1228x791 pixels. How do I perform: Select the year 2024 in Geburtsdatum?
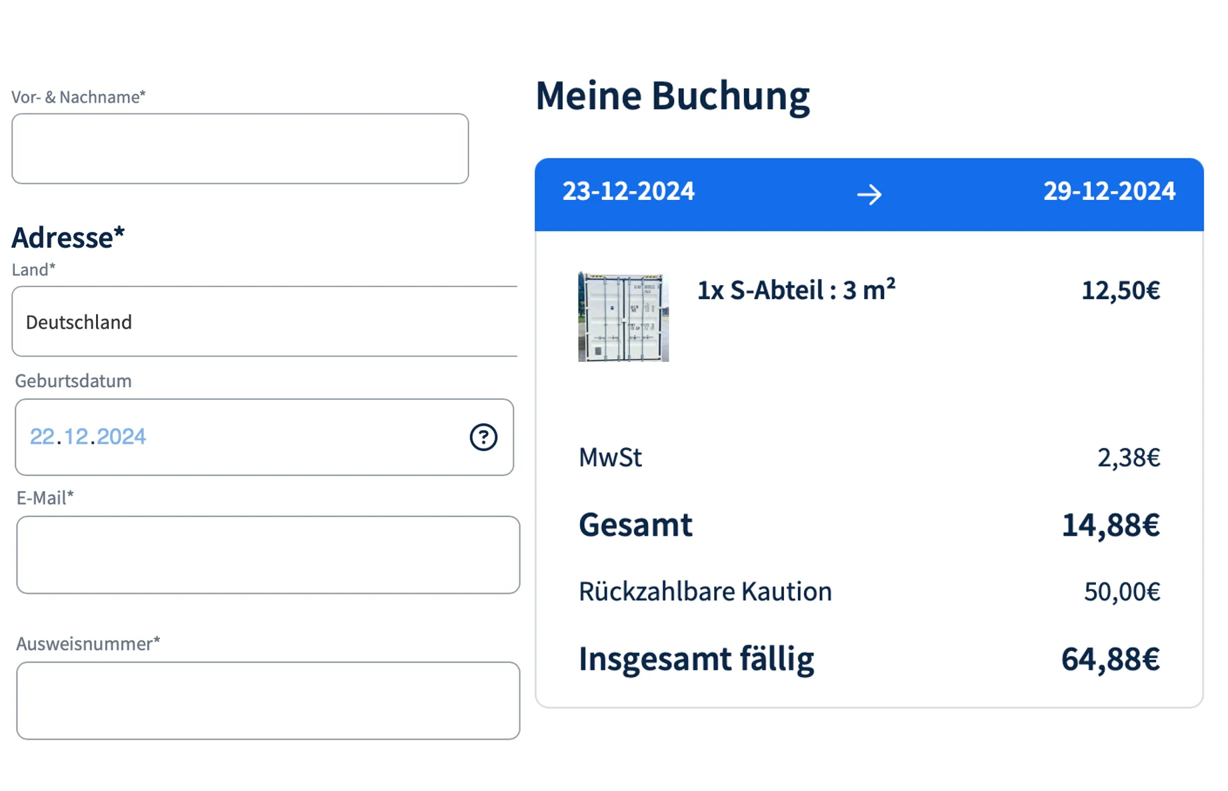pos(121,436)
